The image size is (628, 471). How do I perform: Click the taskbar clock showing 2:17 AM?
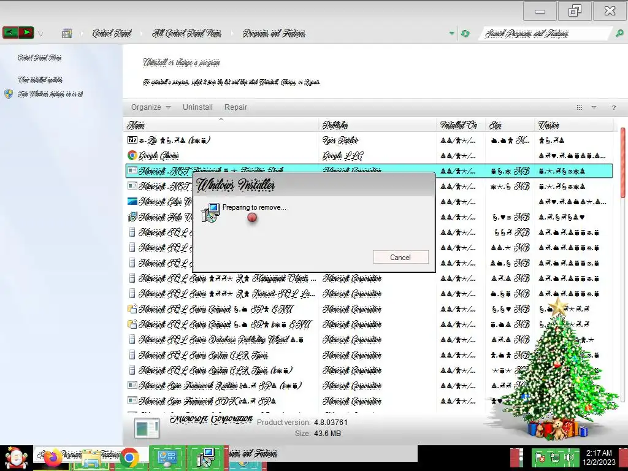(599, 458)
